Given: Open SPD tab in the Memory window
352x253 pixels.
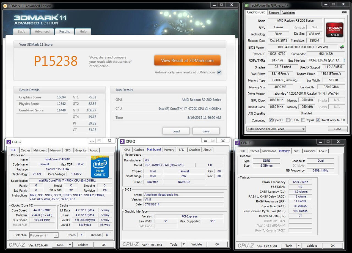Looking at the screenshot, I should (297, 151).
